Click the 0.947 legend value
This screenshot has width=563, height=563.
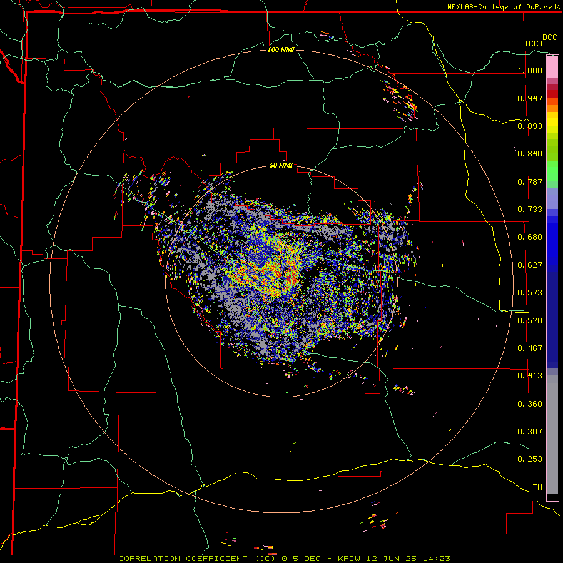[530, 98]
